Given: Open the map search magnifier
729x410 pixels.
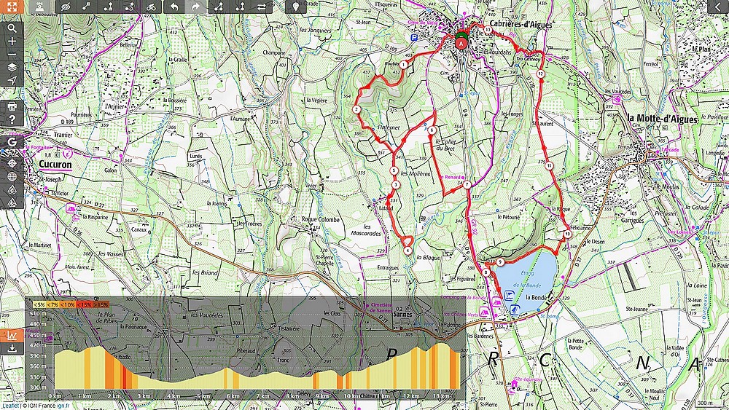Looking at the screenshot, I should point(12,28).
